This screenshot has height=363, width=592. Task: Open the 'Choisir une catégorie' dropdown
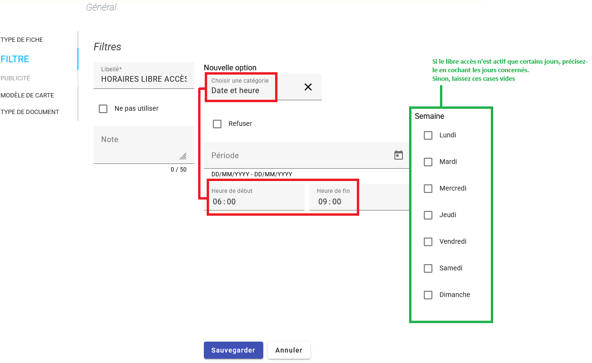(x=252, y=87)
